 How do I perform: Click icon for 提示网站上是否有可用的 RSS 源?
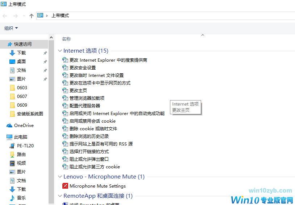click(65, 144)
